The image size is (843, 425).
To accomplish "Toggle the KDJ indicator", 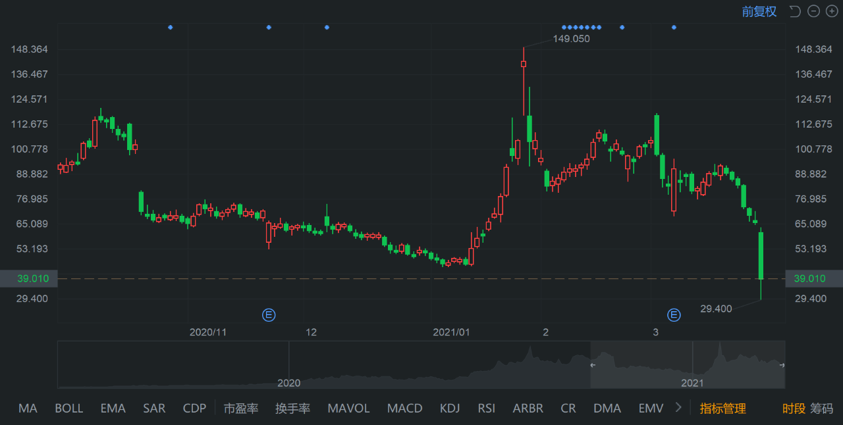I will (x=450, y=408).
